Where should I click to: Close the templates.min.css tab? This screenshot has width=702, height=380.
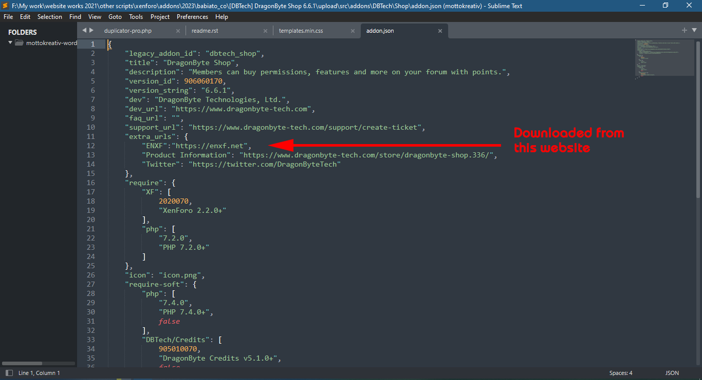pyautogui.click(x=353, y=31)
